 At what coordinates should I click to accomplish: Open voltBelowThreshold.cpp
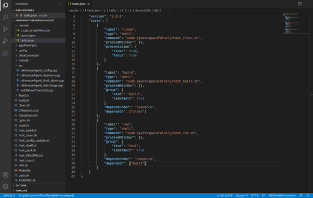point(37,90)
